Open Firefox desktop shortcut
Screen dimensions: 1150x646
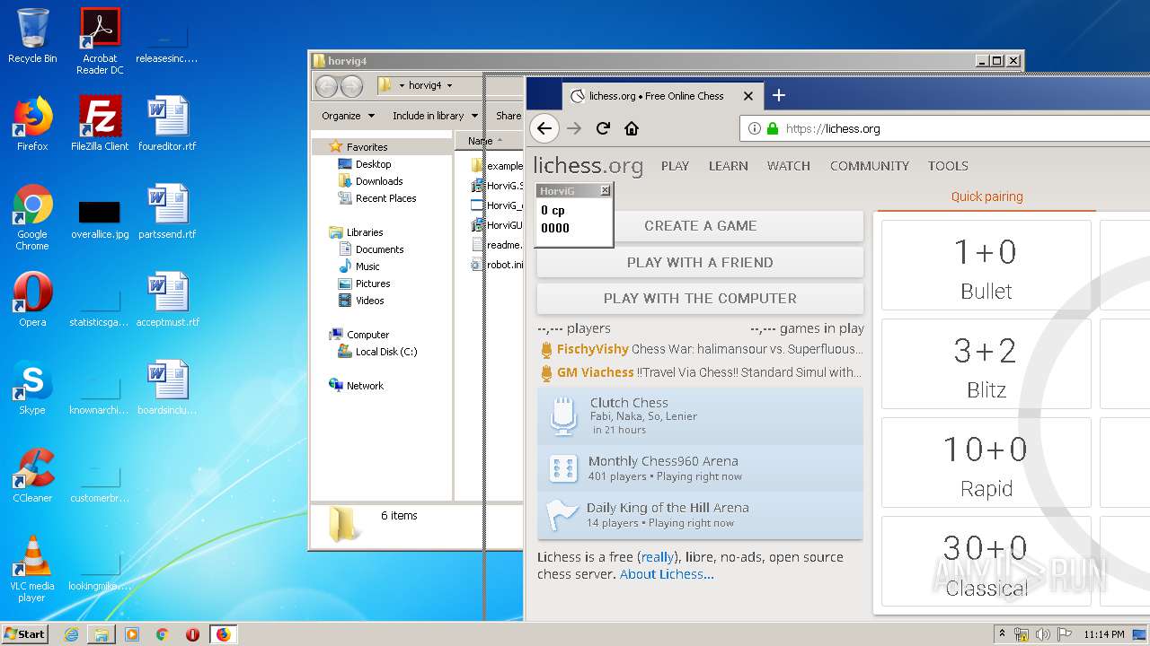click(x=32, y=124)
